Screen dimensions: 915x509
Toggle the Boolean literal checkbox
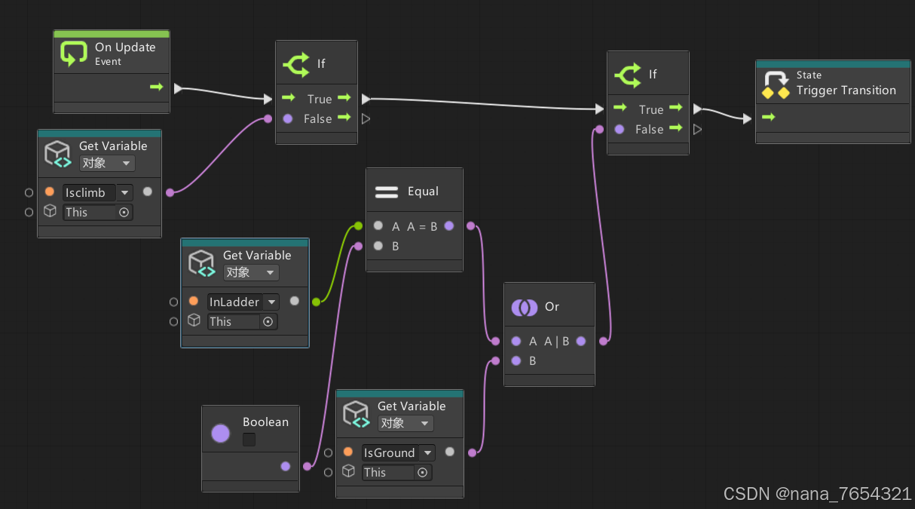point(249,439)
